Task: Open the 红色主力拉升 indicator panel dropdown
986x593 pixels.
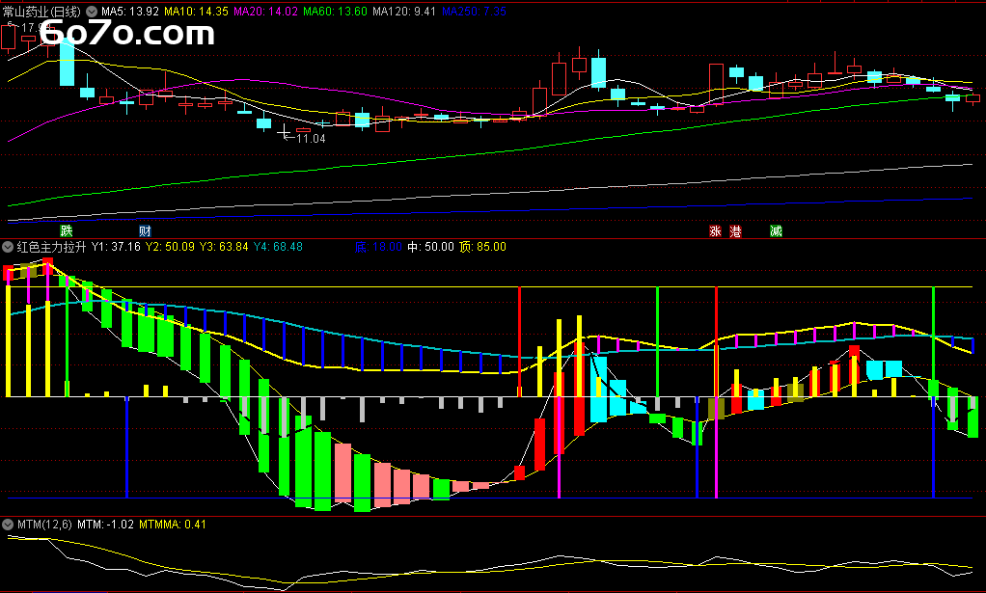Action: click(x=8, y=247)
